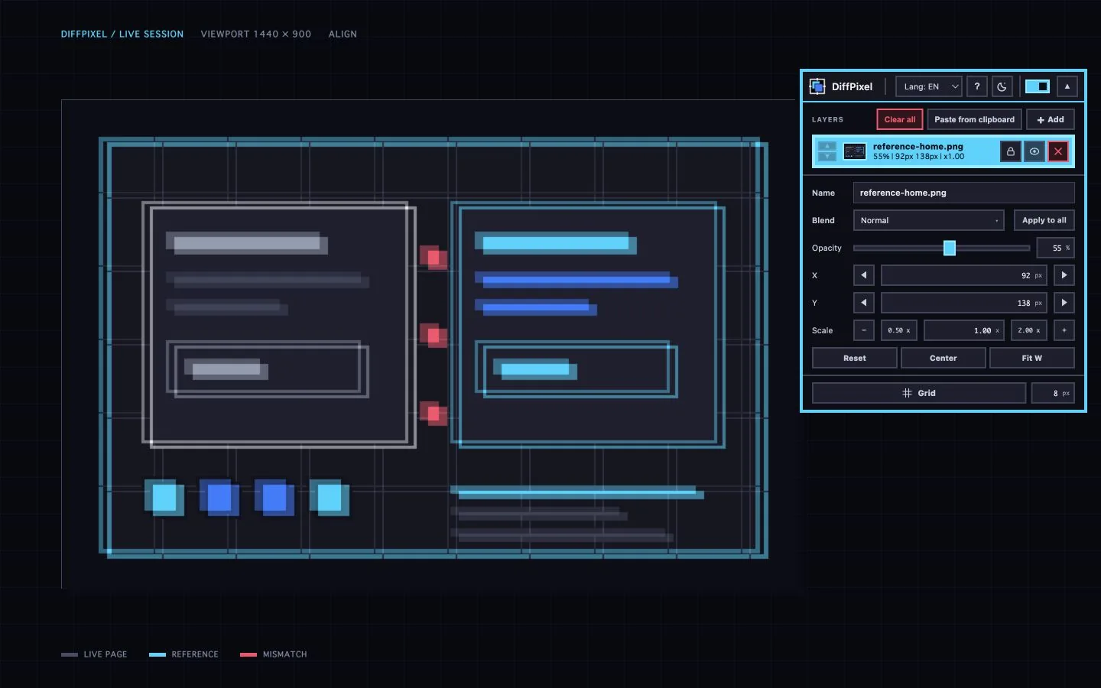Increase scale with the plus button
This screenshot has height=688, width=1101.
tap(1064, 330)
